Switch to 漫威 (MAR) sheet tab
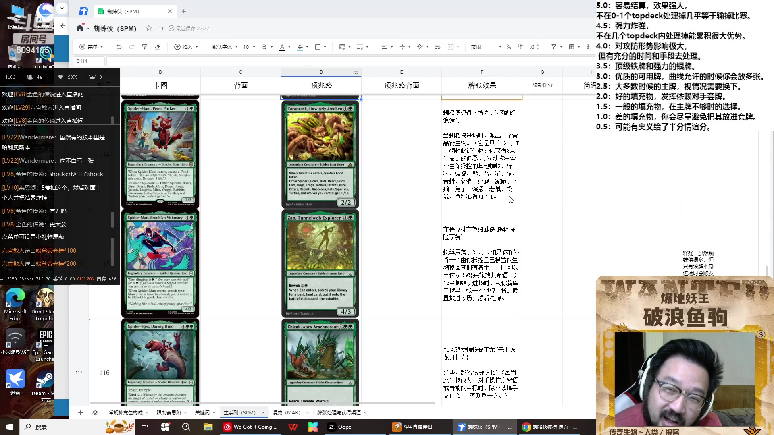The height and width of the screenshot is (435, 774). coord(286,412)
